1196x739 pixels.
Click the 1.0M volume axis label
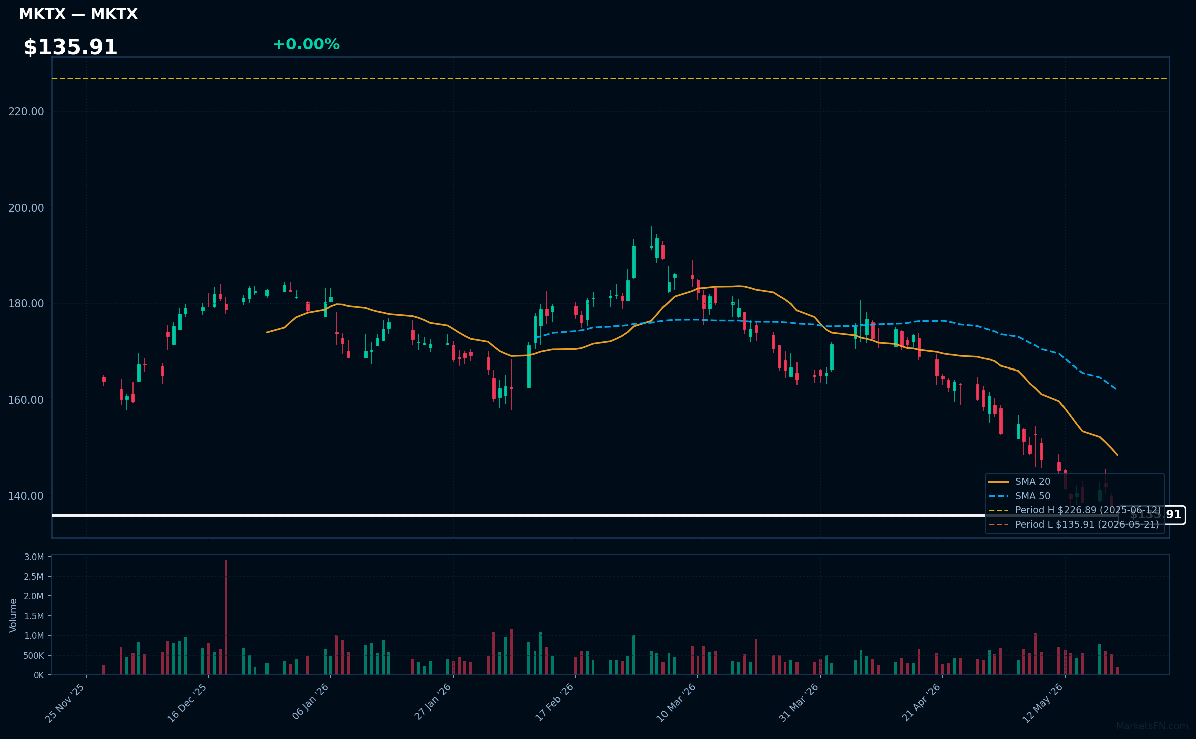point(34,636)
